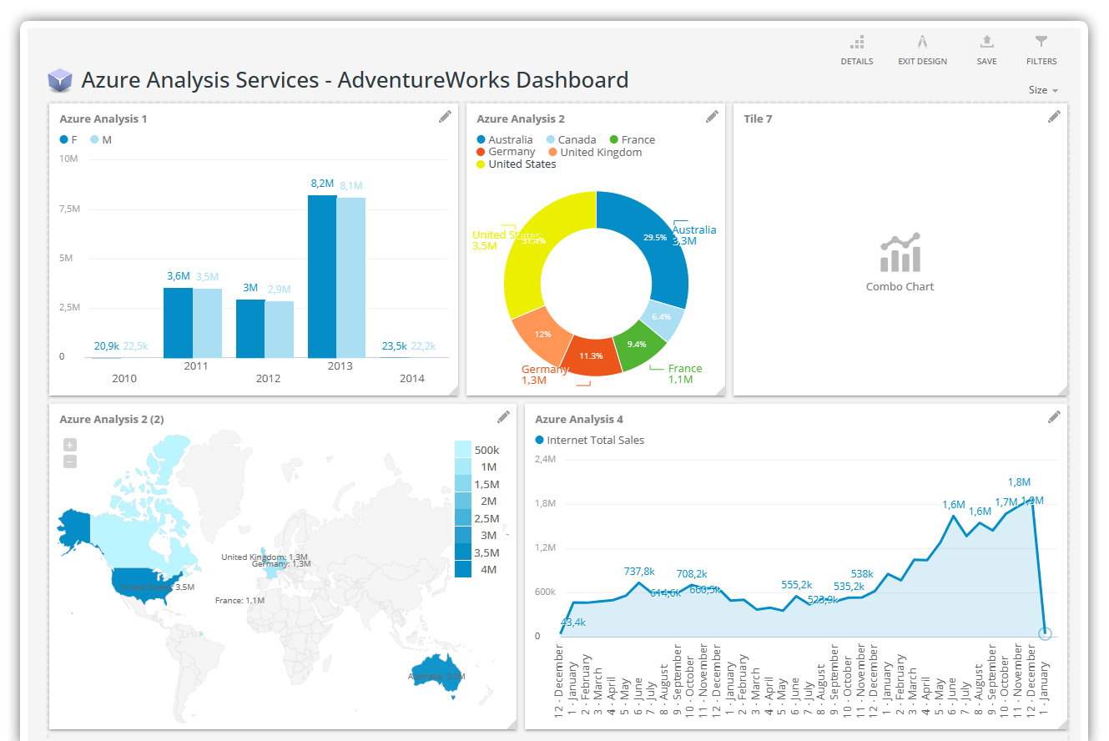Toggle France in the donut legend

tap(633, 140)
